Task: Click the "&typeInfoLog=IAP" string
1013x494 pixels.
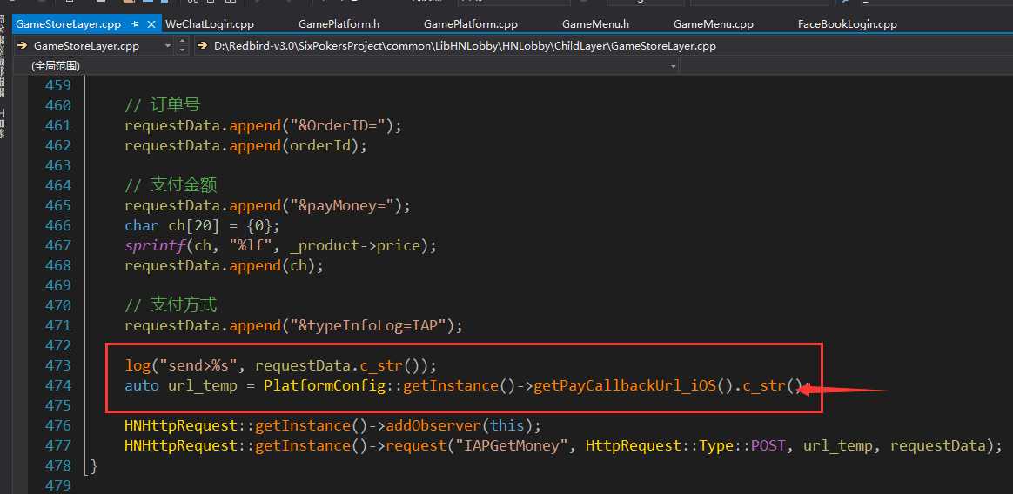Action: (x=368, y=324)
